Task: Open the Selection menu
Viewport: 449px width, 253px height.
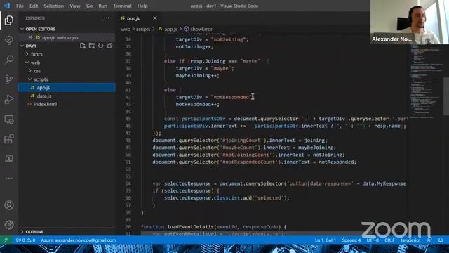Action: tap(54, 6)
